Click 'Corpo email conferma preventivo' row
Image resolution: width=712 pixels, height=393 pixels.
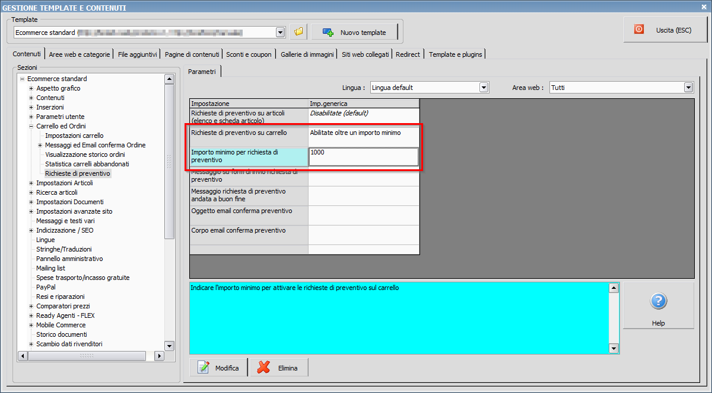(x=304, y=234)
